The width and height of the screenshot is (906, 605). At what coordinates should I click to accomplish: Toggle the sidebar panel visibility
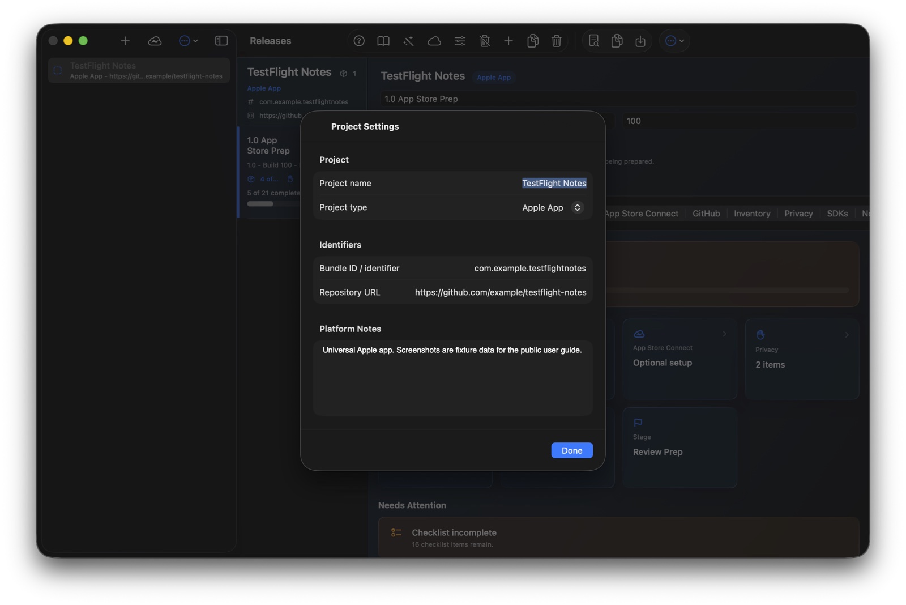pos(221,41)
